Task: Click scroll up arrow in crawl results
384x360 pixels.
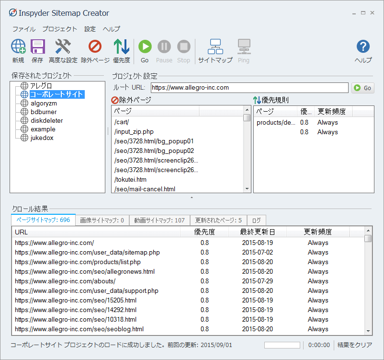Action: (368, 231)
